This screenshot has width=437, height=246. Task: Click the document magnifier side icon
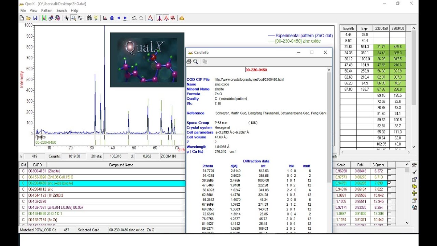click(x=414, y=207)
